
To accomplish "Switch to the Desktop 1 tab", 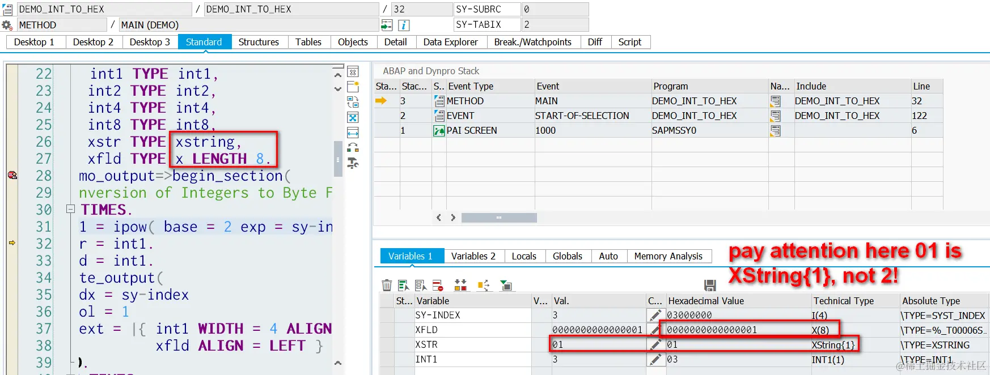I will [34, 42].
